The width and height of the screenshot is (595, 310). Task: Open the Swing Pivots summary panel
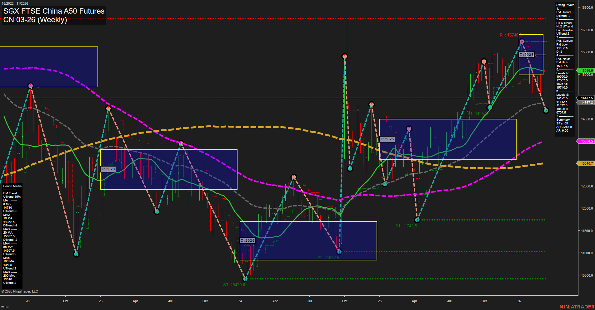(564, 69)
